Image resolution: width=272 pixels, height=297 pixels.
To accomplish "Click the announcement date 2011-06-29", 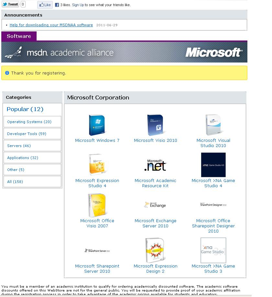I will tap(107, 25).
